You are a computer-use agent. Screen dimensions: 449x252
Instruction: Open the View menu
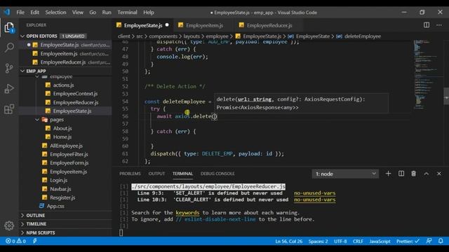(78, 13)
